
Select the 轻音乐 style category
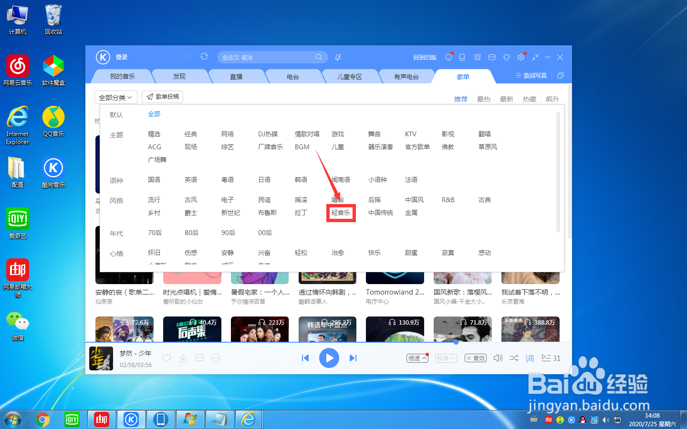(341, 213)
